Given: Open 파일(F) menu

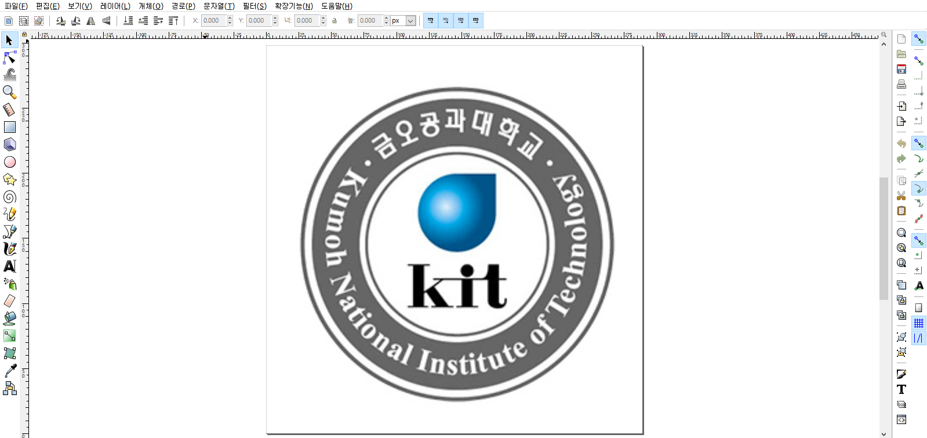Looking at the screenshot, I should (16, 6).
